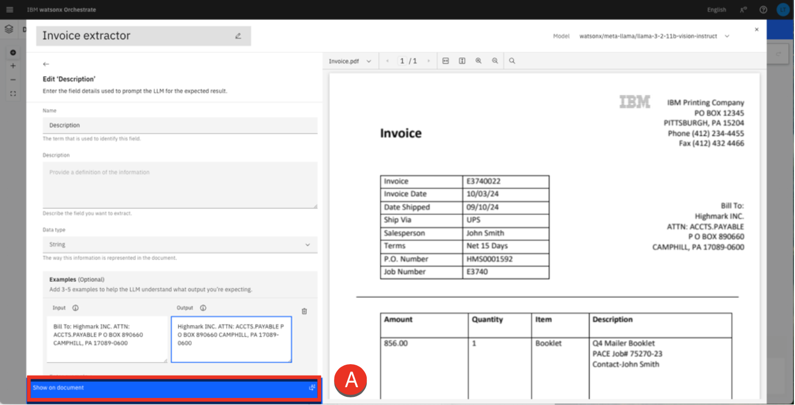795x405 pixels.
Task: Click the Description definition text area
Action: coord(180,185)
